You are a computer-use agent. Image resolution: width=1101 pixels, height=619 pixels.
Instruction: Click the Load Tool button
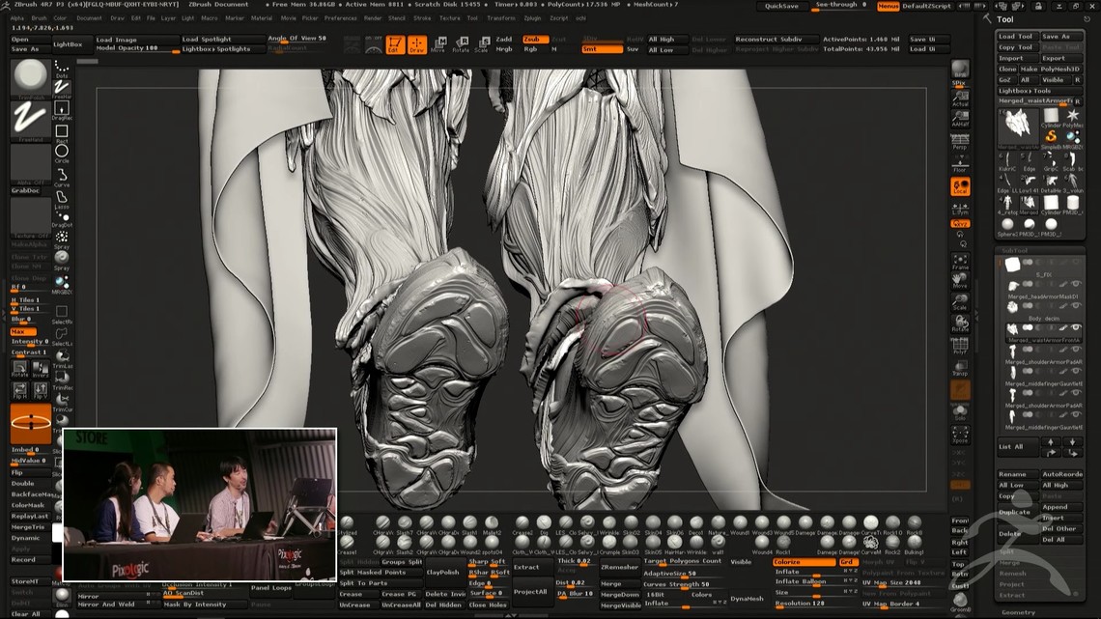tap(1017, 37)
